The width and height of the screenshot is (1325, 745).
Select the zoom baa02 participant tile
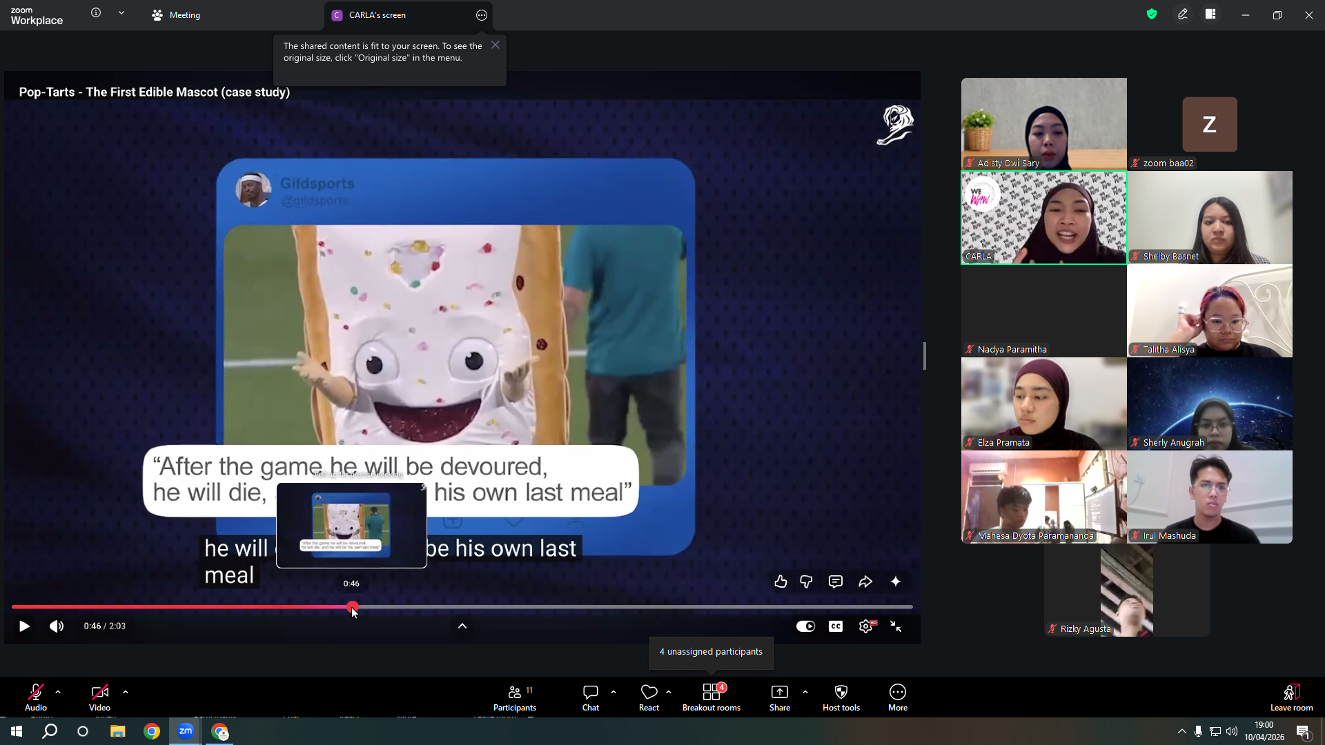pyautogui.click(x=1210, y=124)
